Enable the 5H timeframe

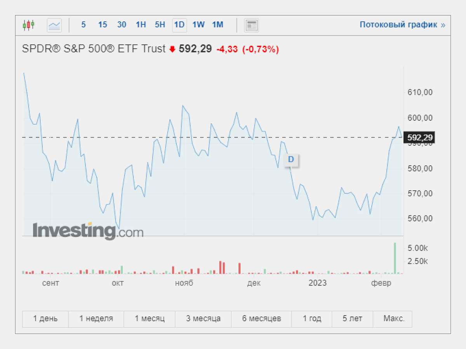click(159, 25)
